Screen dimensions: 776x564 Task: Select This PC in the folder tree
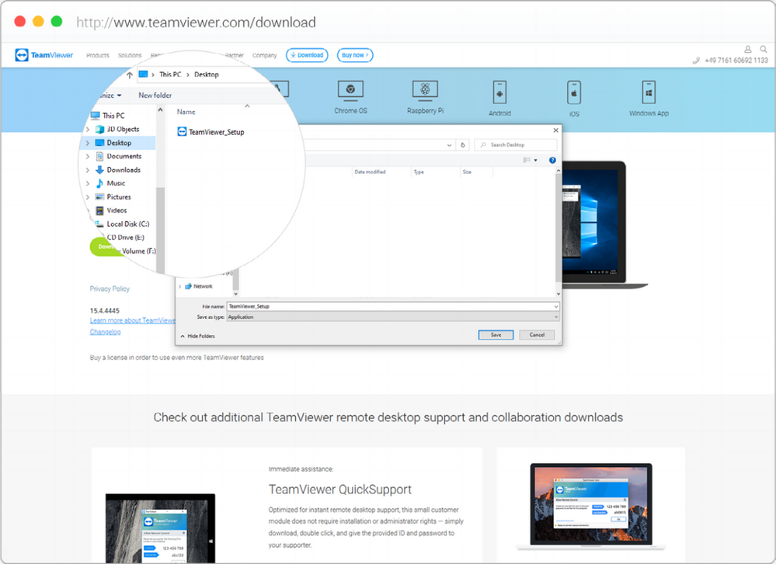[107, 116]
